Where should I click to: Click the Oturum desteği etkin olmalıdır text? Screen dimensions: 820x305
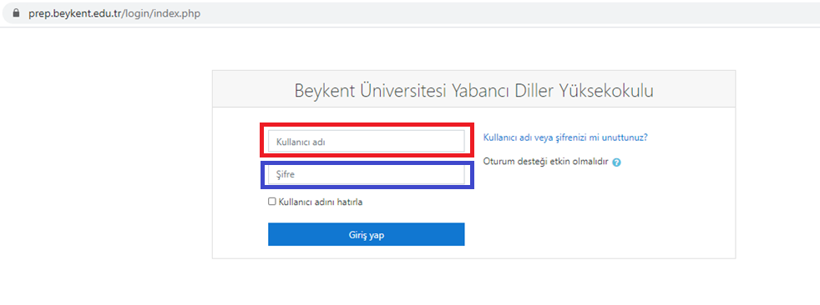[546, 162]
